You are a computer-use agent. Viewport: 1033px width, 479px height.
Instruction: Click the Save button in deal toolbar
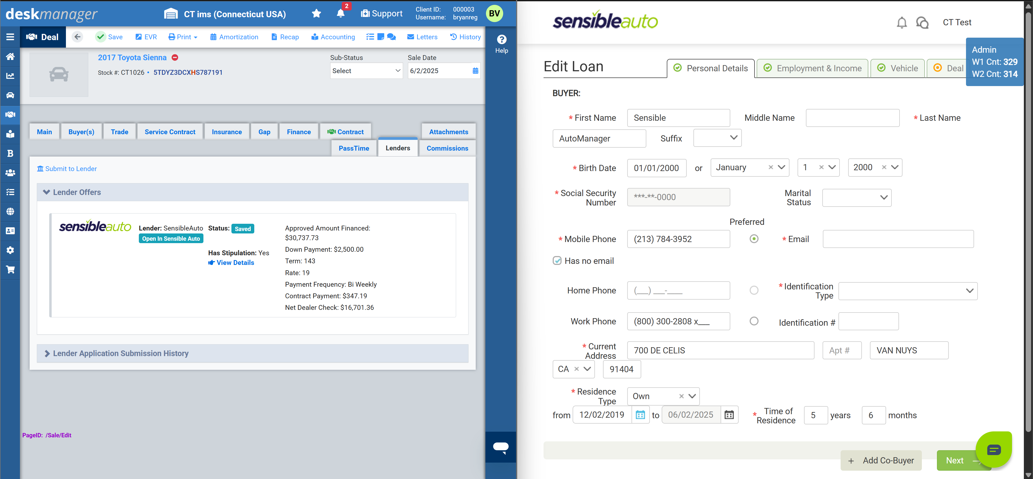pos(110,37)
